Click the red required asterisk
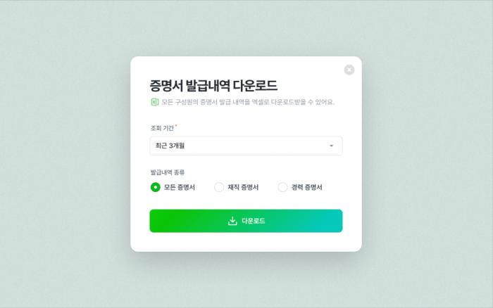Screen dimensions: 493x308 tap(176, 126)
